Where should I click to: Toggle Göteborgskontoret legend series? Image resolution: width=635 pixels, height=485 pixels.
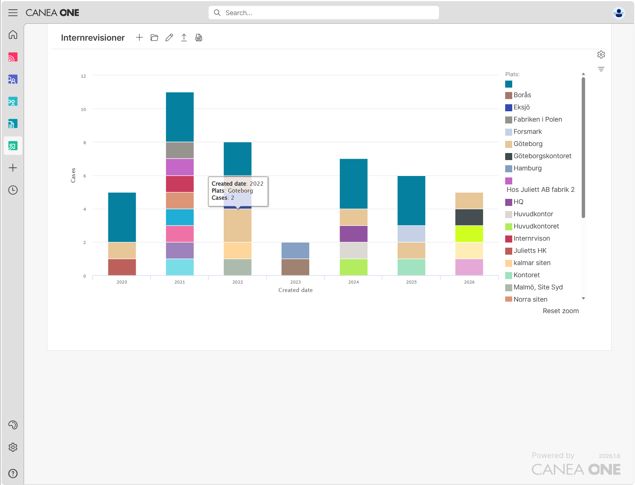538,156
